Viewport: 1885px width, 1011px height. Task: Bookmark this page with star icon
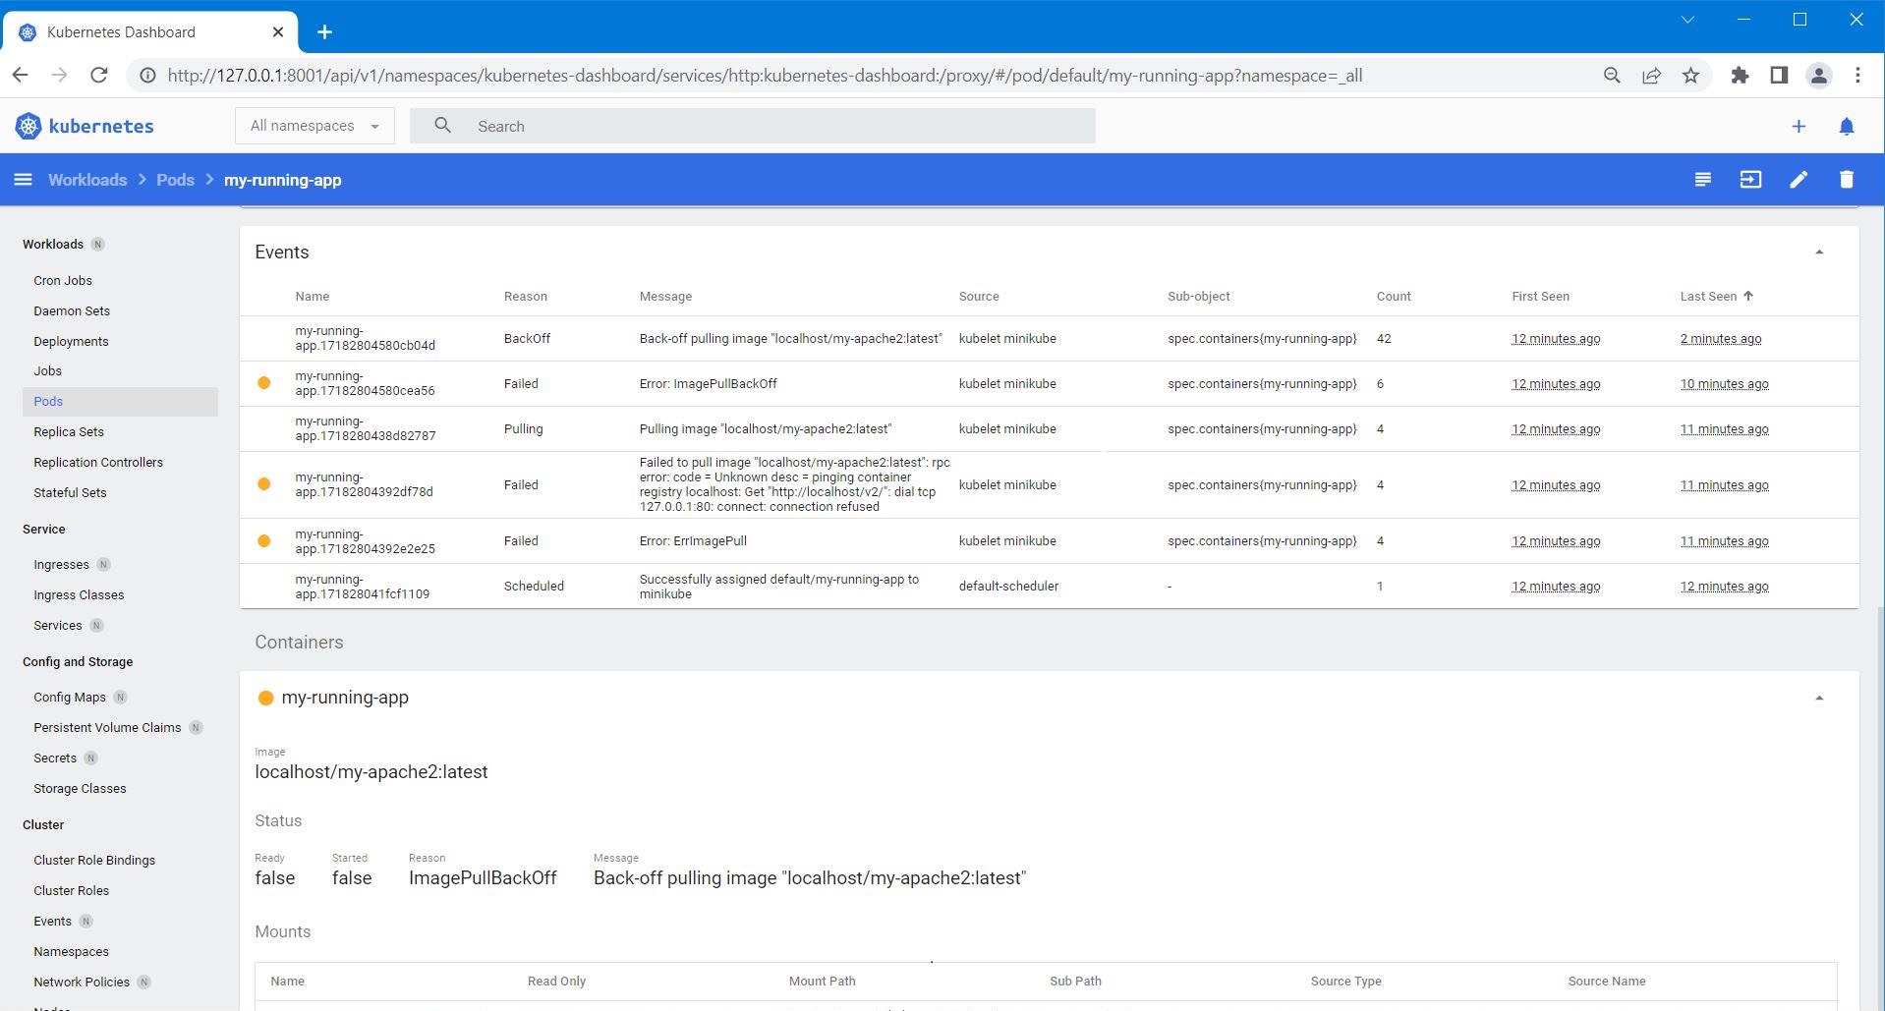[1690, 76]
